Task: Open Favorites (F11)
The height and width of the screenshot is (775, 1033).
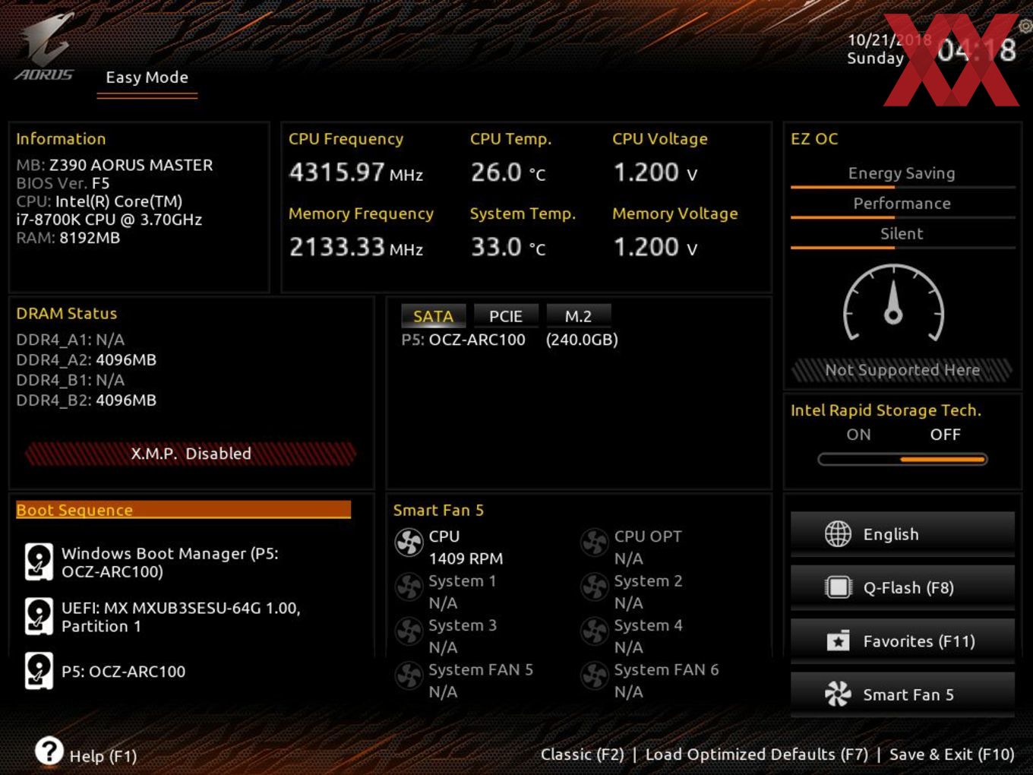Action: point(902,641)
